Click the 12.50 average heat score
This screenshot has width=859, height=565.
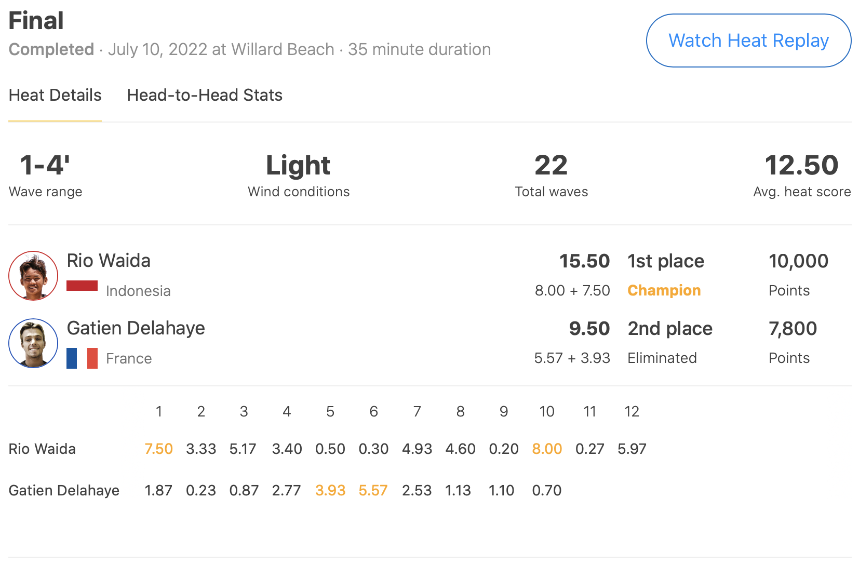pos(801,166)
